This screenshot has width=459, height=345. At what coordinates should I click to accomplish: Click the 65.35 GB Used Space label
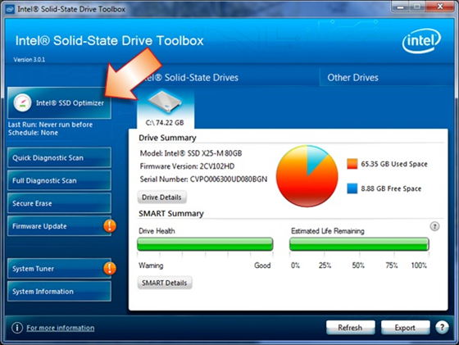pos(394,164)
